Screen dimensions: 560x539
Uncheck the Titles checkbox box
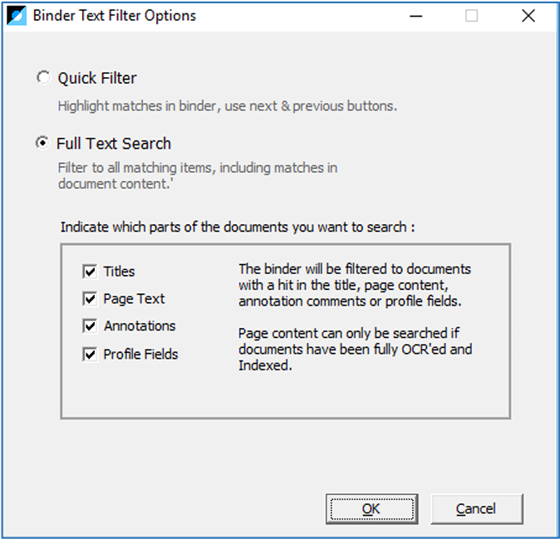[89, 272]
